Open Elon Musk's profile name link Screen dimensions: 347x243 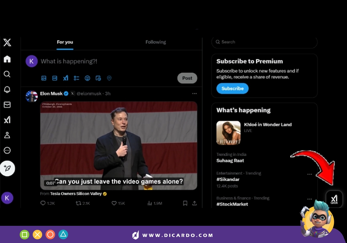click(51, 94)
